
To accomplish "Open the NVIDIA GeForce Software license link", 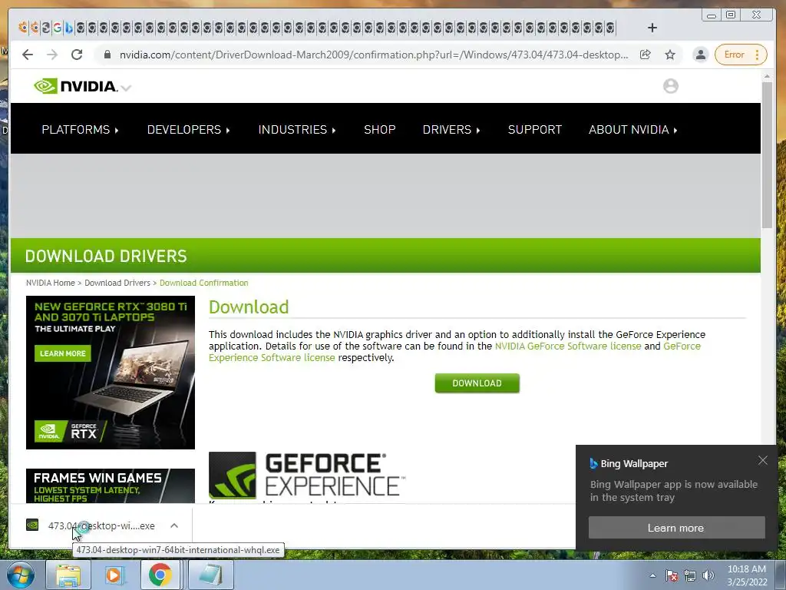I will (568, 346).
